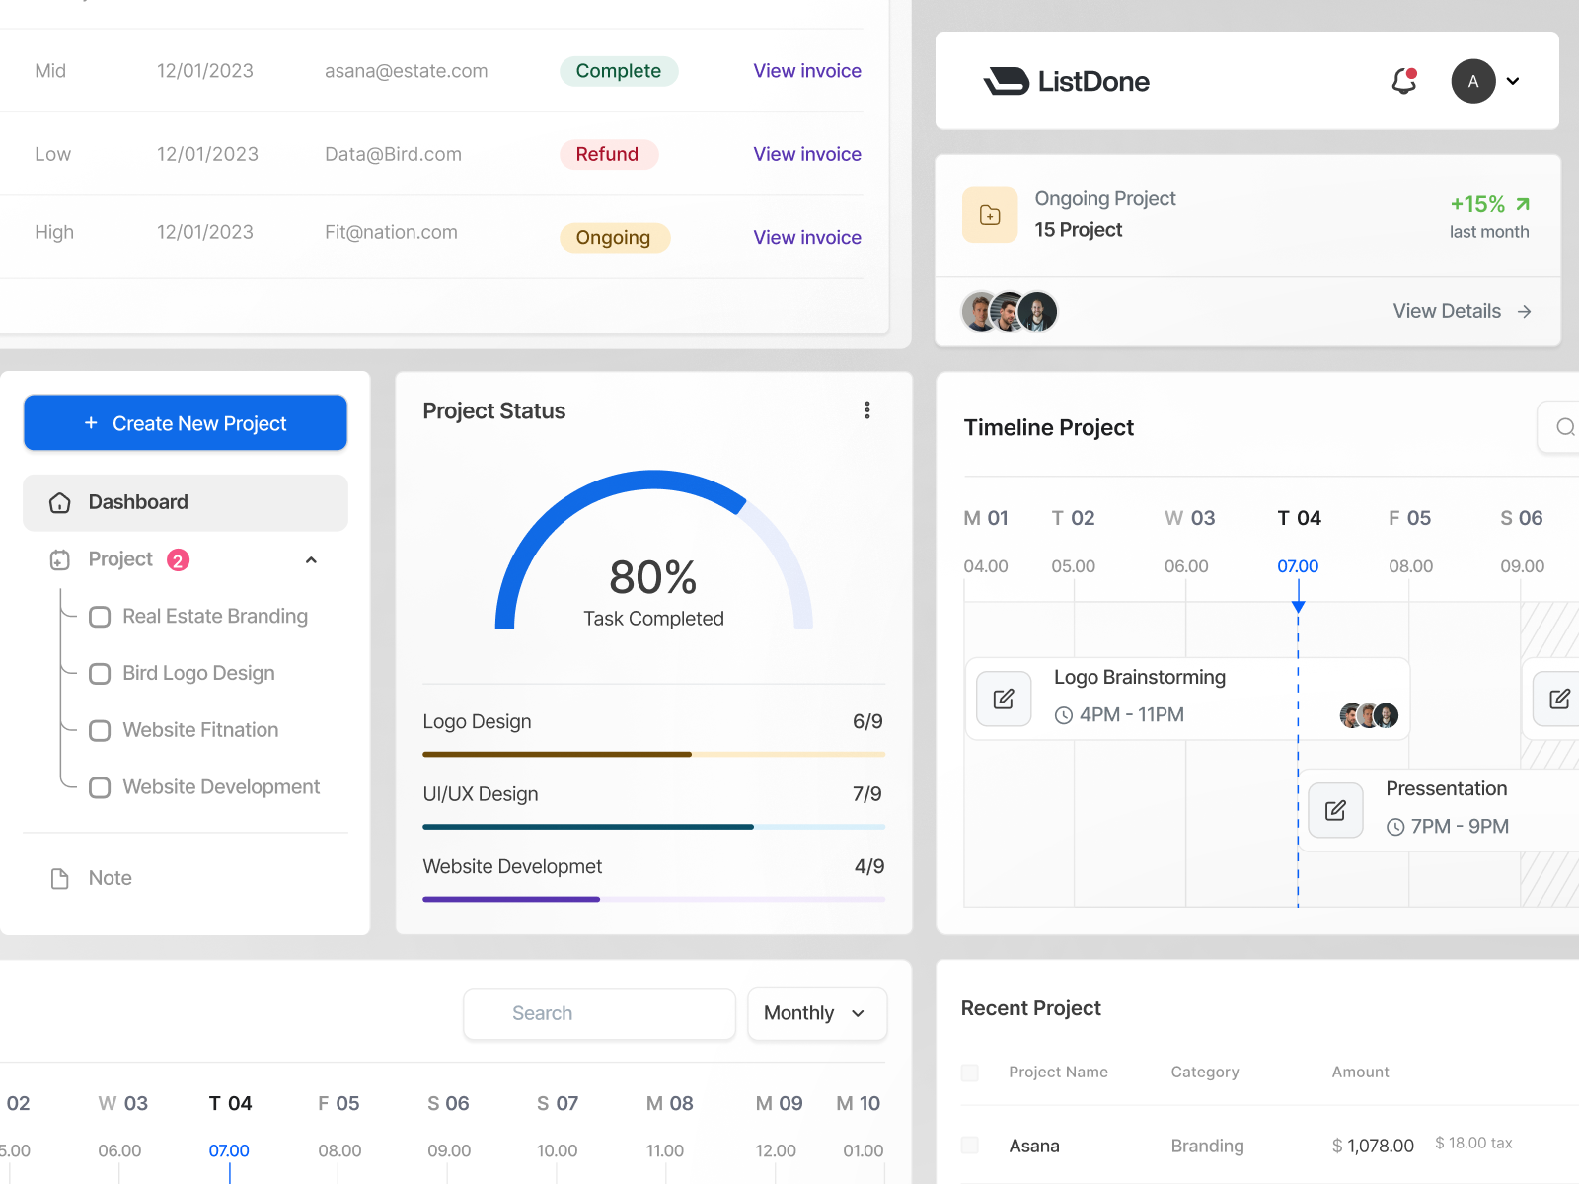
Task: Check the Real Estate Branding checkbox
Action: 99,616
